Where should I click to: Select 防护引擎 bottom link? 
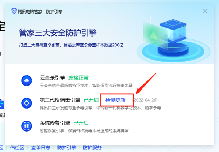pyautogui.click(x=67, y=148)
